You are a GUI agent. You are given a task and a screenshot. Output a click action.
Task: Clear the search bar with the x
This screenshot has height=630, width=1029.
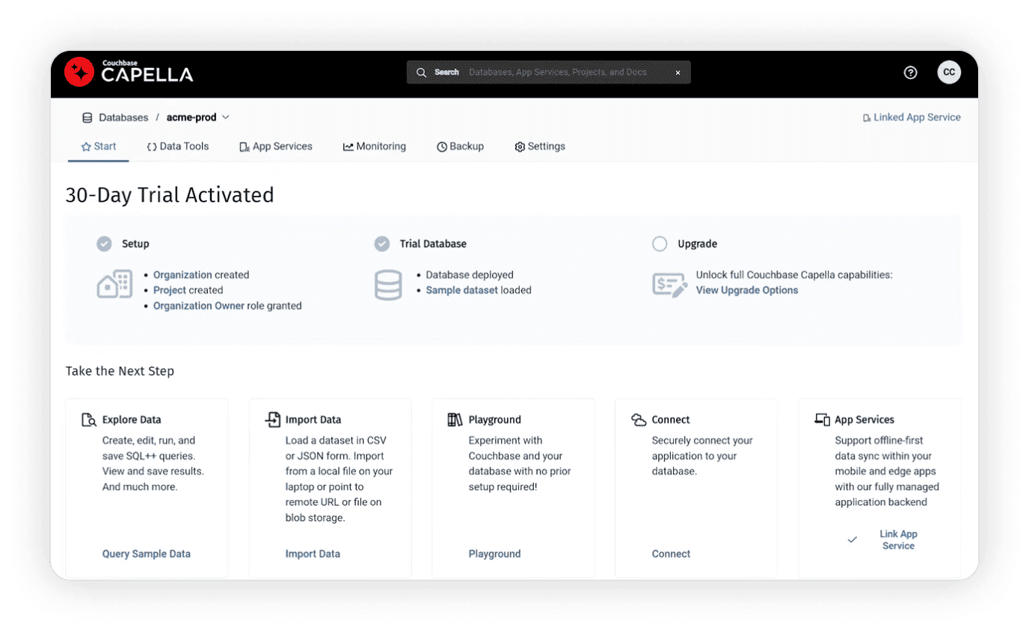click(678, 72)
